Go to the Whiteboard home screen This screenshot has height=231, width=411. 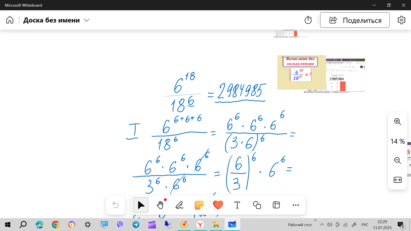tap(10, 20)
